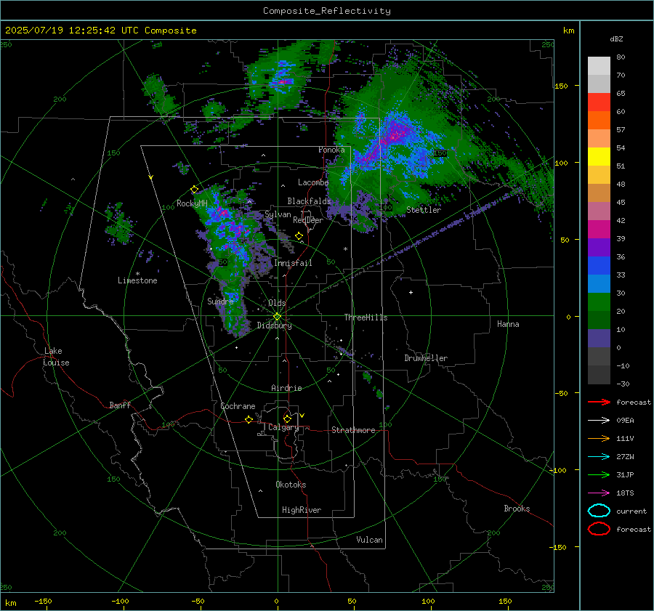Viewport: 654px width, 611px height.
Task: Click the Hanna city label
Action: coord(508,324)
